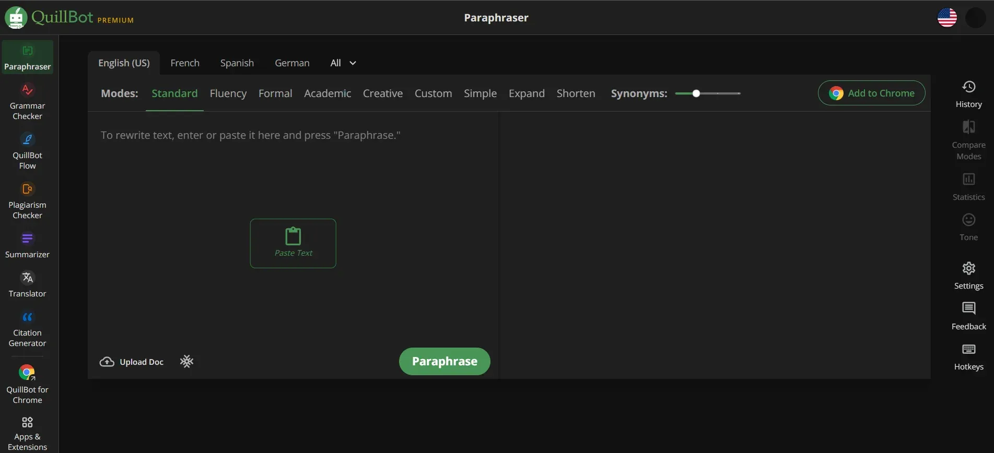Open Apps & Extensions
The height and width of the screenshot is (453, 994).
(x=27, y=433)
